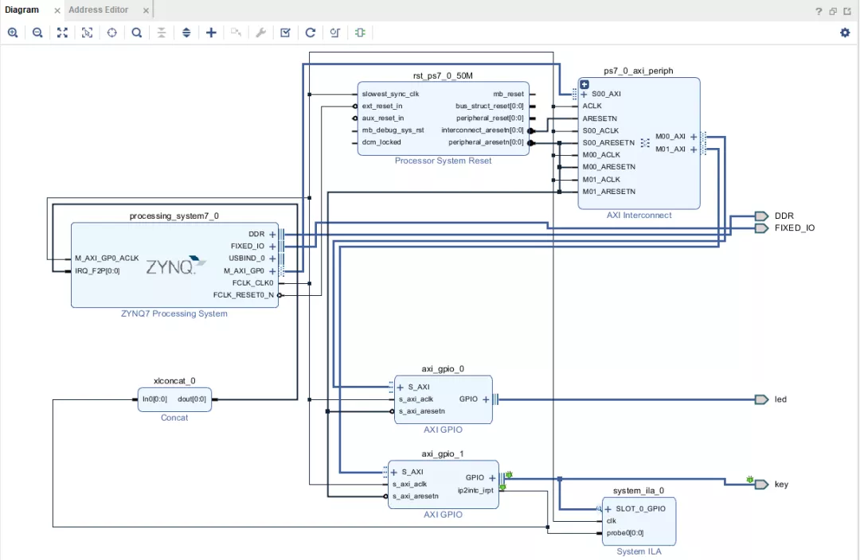Viewport: 860px width, 560px height.
Task: Expand SLOT_0_GPIO on the system_ila_0 block
Action: pos(608,509)
